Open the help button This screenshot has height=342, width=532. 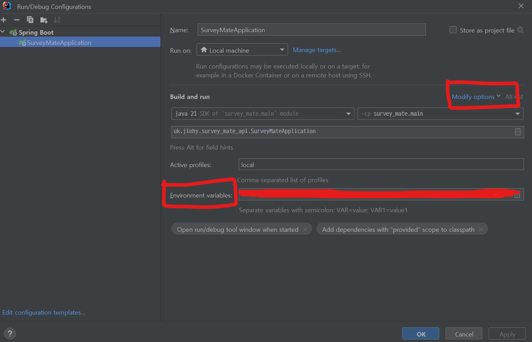[10, 333]
